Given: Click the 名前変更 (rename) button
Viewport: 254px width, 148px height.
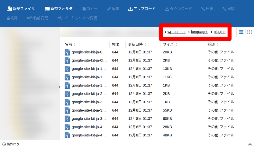Looking at the screenshot, I should (38, 18).
